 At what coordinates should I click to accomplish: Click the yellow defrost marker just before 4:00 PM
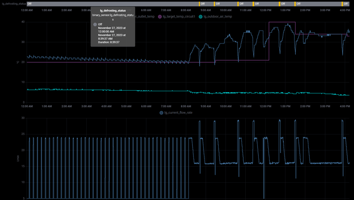tap(342, 4)
